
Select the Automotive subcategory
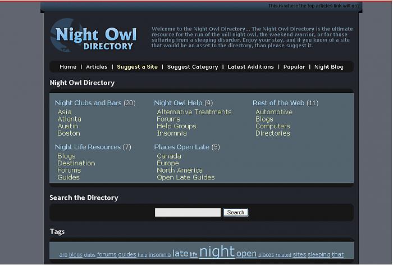[274, 112]
